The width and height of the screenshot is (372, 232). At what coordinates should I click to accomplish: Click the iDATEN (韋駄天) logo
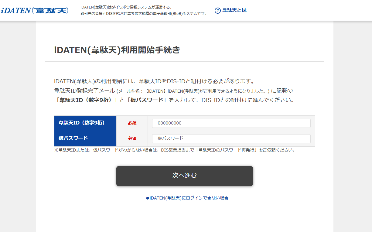tap(34, 10)
